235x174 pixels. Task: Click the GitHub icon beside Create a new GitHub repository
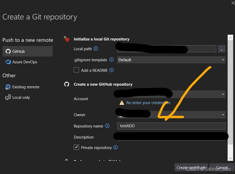(x=67, y=84)
